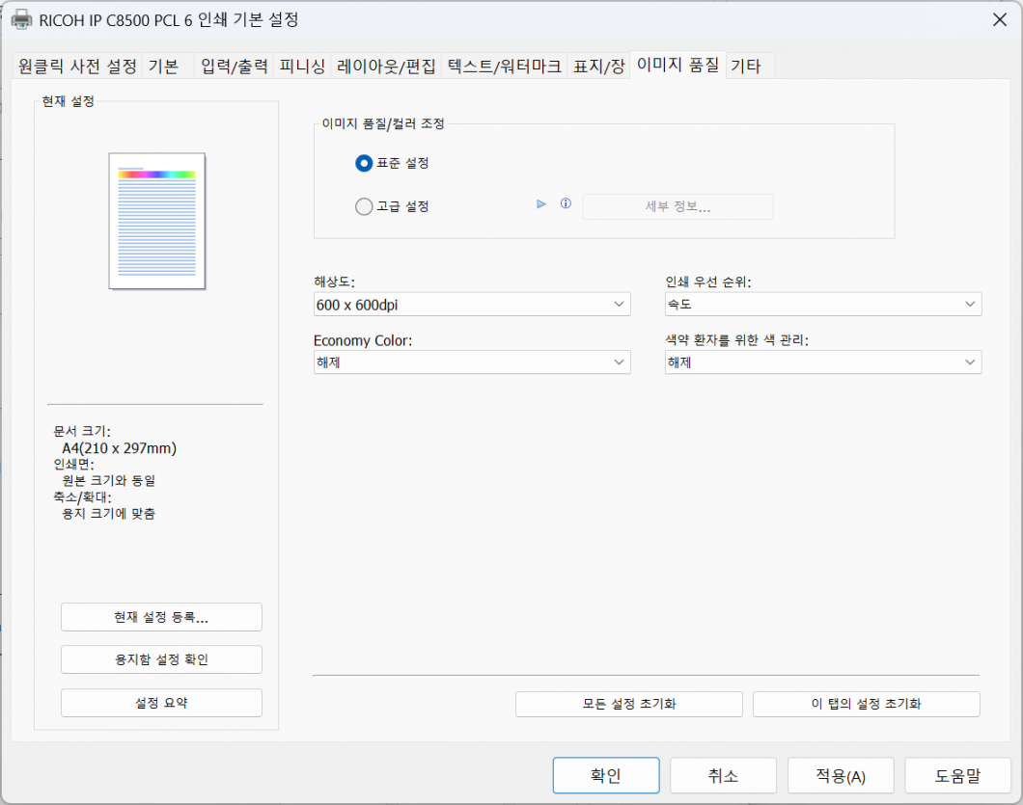Click the 현재 설정 등록 button
The width and height of the screenshot is (1023, 805).
161,617
